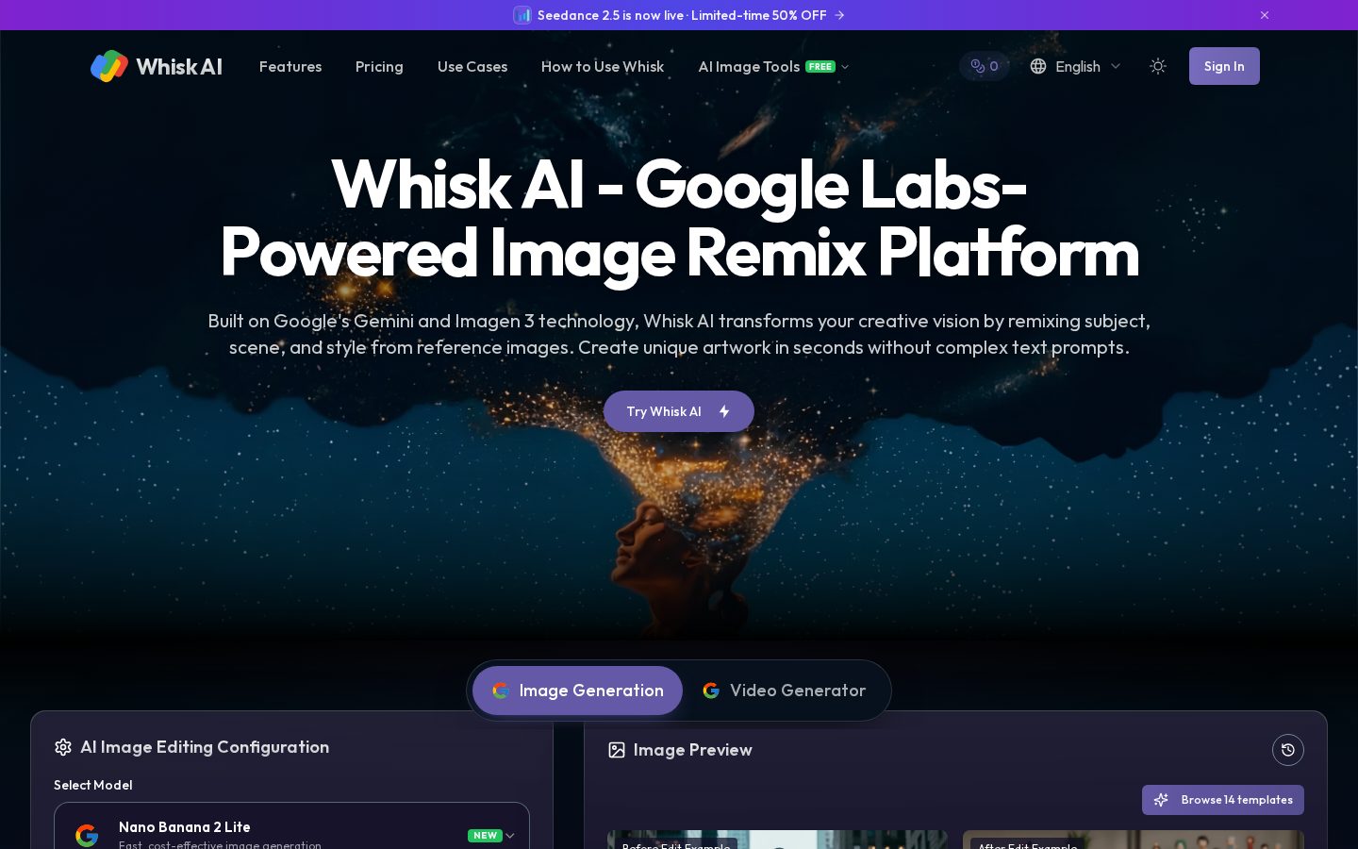Click the main Whisk AI headline text
The height and width of the screenshot is (849, 1358).
pyautogui.click(x=679, y=218)
